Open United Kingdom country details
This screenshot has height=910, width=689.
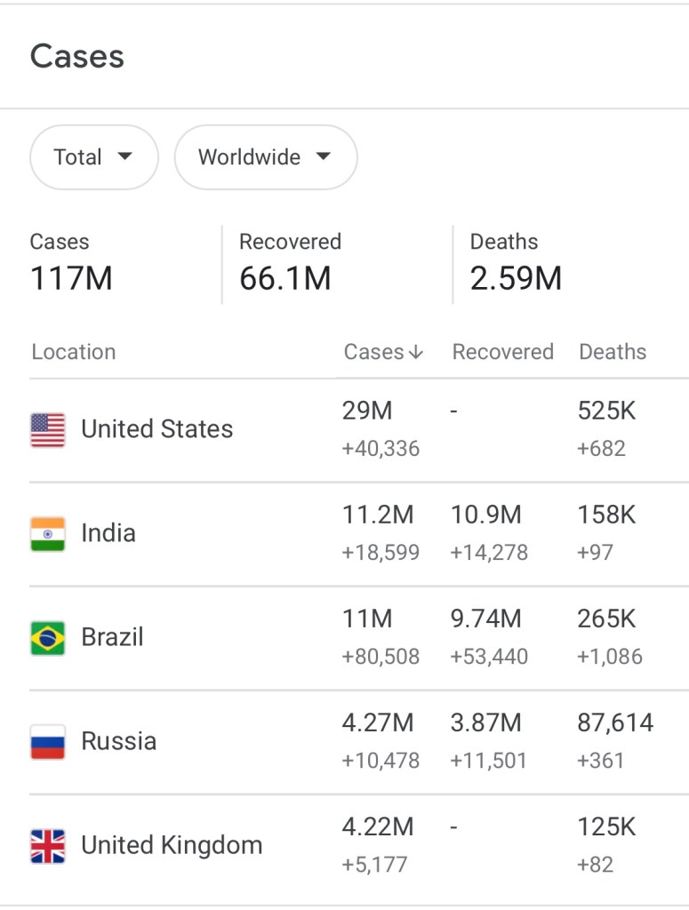tap(172, 845)
